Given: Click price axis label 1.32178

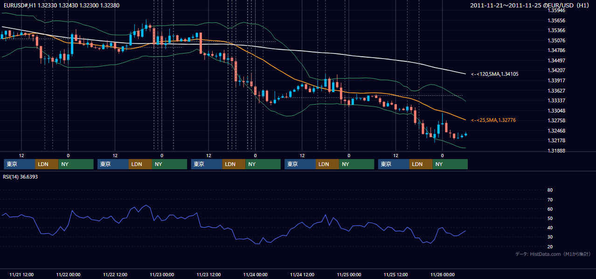Looking at the screenshot, I should click(556, 140).
